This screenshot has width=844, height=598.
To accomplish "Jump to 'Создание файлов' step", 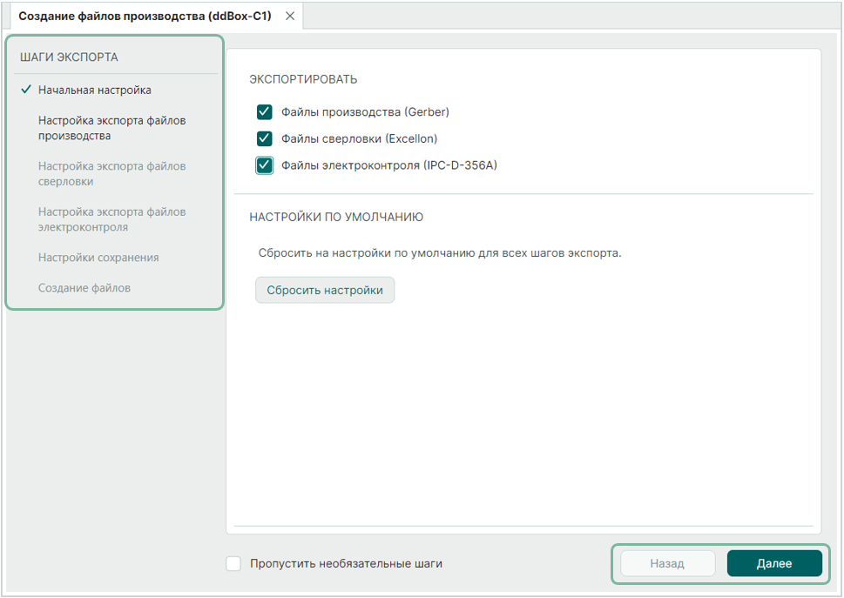I will pyautogui.click(x=84, y=288).
